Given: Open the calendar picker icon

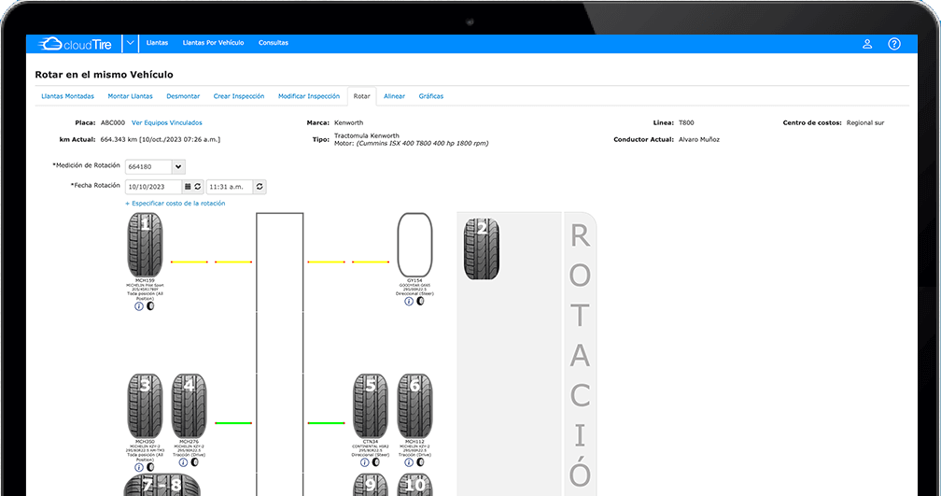Looking at the screenshot, I should [188, 187].
